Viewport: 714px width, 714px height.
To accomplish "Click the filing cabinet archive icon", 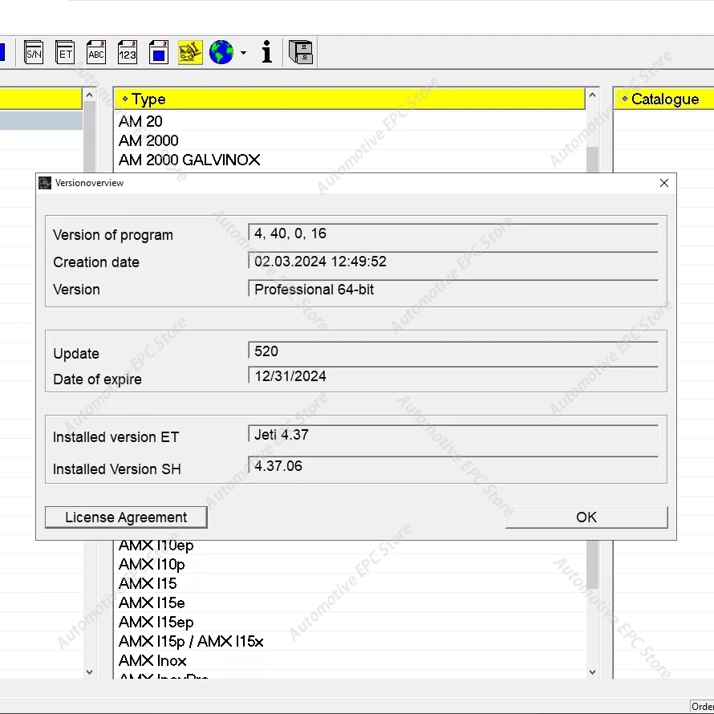I will click(301, 53).
